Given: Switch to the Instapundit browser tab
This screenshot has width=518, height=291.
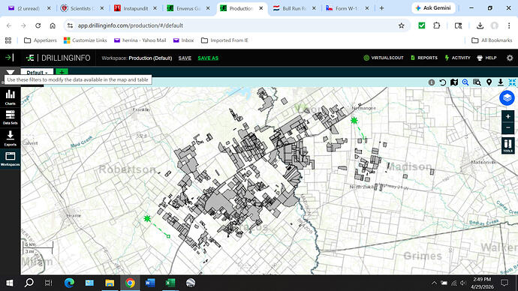Looking at the screenshot, I should (135, 8).
